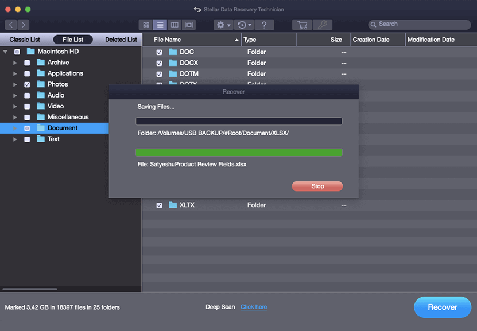Check the Archive checkbox
The width and height of the screenshot is (477, 331).
27,63
